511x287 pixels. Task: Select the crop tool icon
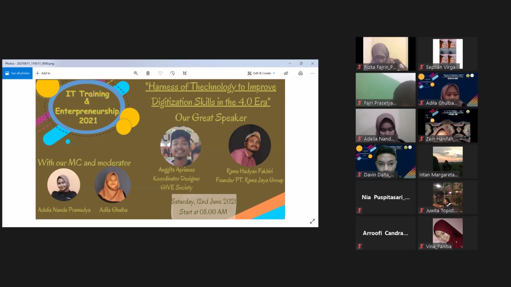184,73
